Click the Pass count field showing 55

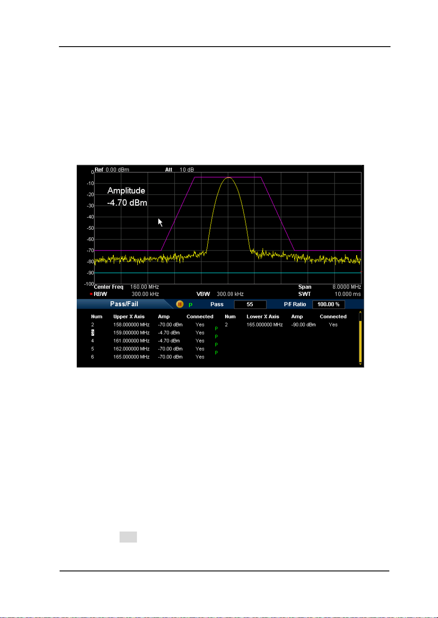(250, 304)
